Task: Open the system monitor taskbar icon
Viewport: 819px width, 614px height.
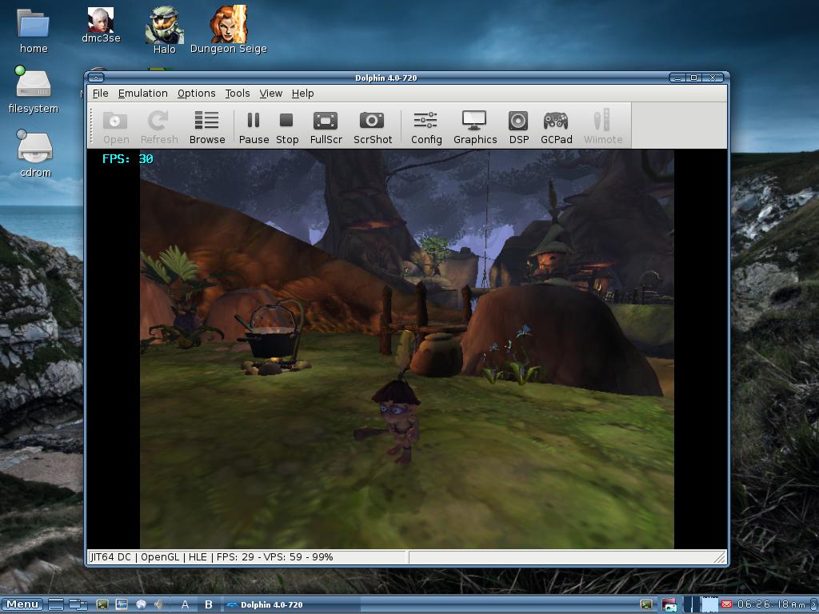Action: click(122, 604)
